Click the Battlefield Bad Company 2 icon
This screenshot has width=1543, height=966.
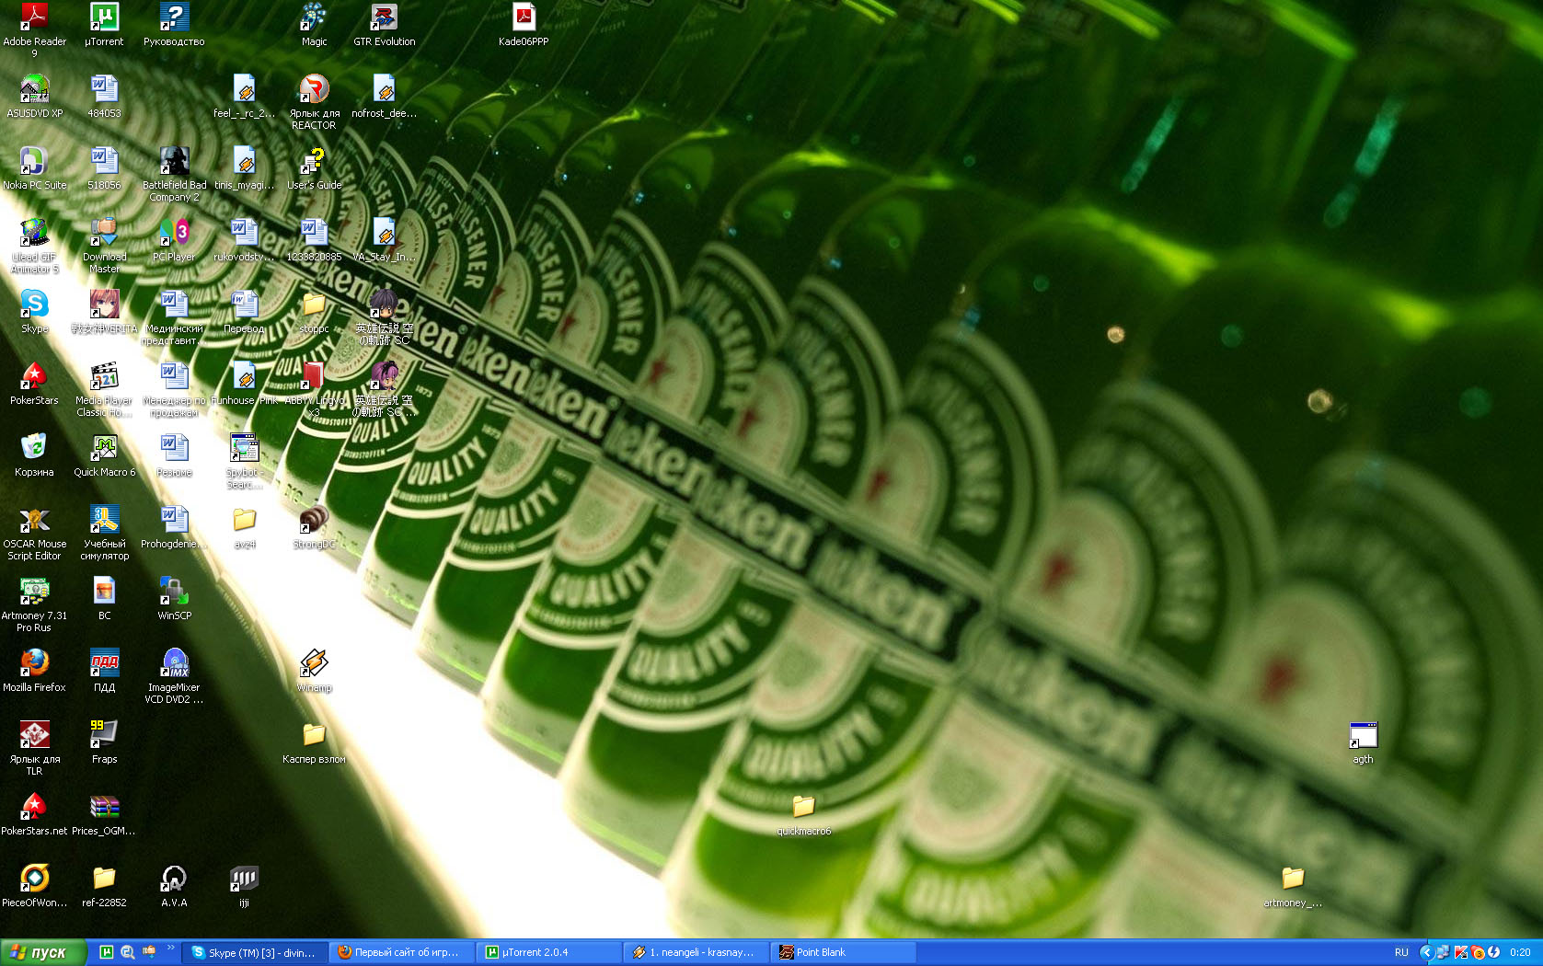click(x=174, y=161)
